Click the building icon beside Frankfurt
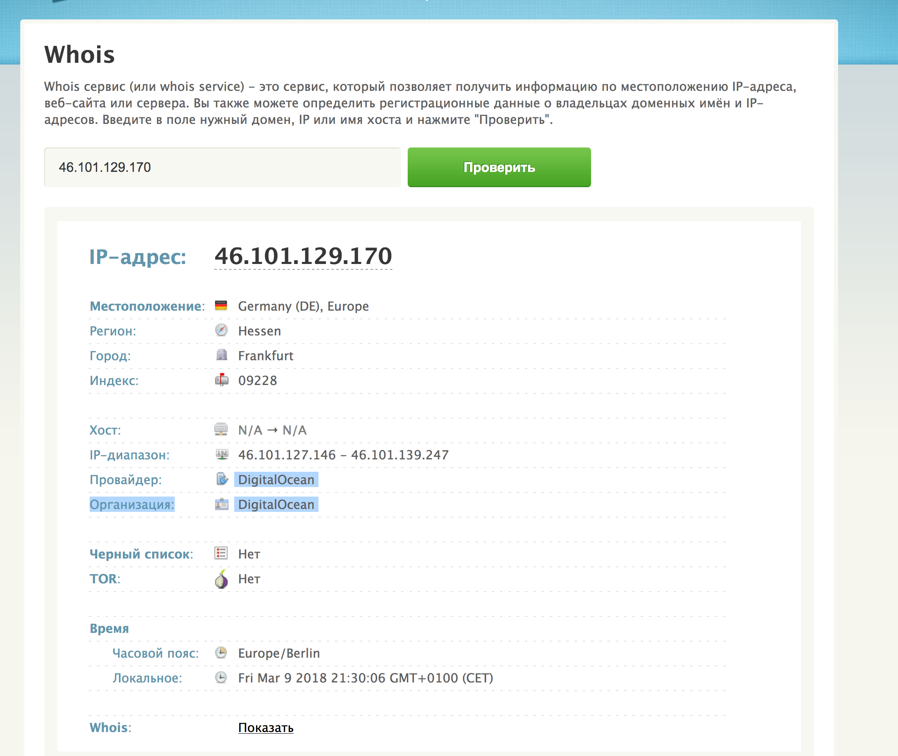898x756 pixels. click(221, 355)
